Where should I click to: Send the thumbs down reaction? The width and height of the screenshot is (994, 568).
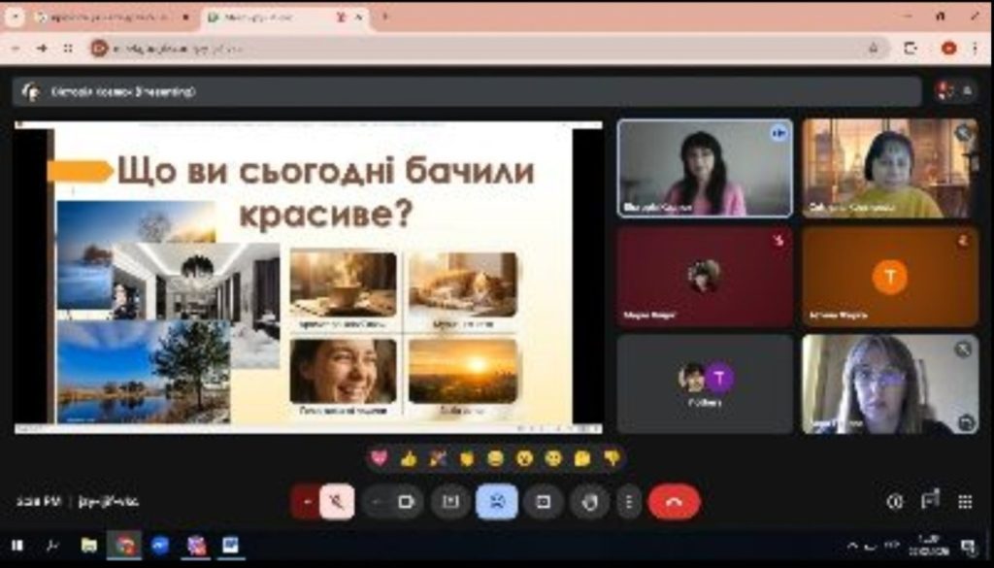click(x=612, y=458)
